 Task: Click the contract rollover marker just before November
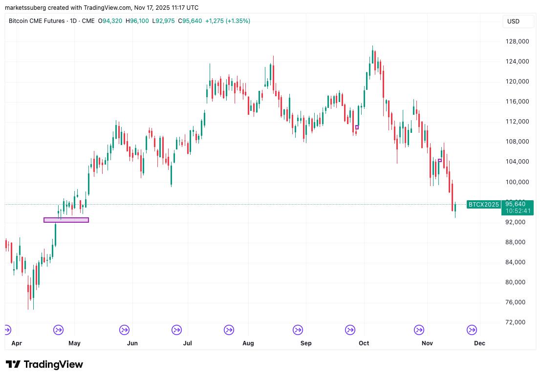point(419,330)
